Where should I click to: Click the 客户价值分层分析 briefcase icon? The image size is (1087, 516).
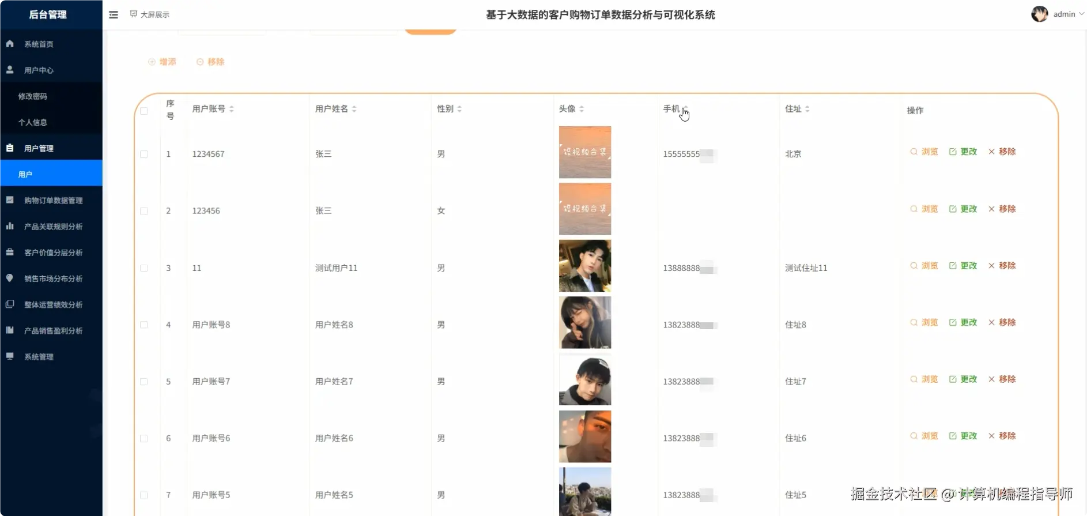click(10, 252)
